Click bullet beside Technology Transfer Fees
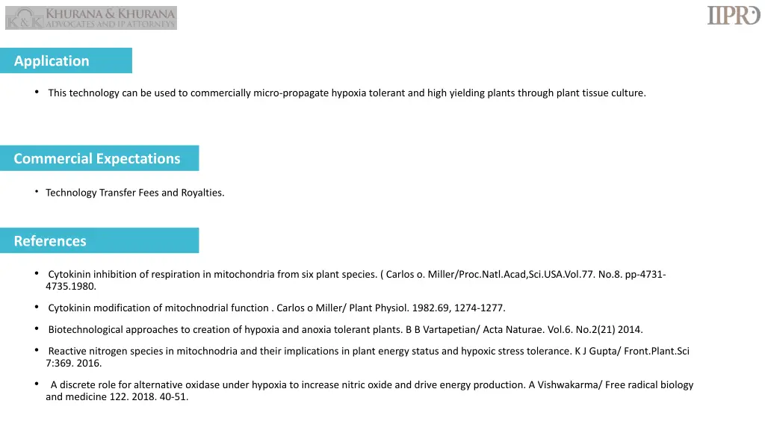Viewport: 765px width, 430px height. (x=37, y=192)
